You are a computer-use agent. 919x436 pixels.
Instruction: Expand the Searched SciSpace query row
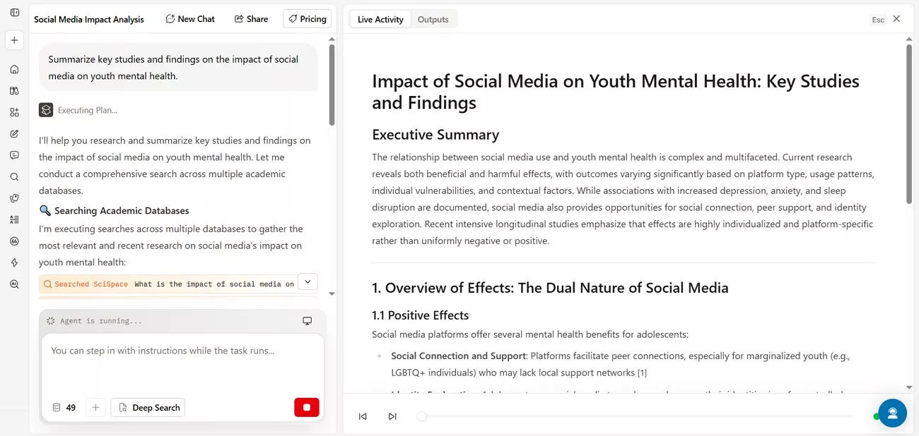coord(307,282)
